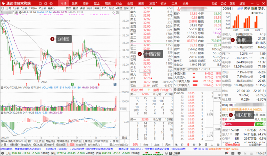This screenshot has width=267, height=156.
Task: Open MA indicator settings circle icon
Action: 20,12
